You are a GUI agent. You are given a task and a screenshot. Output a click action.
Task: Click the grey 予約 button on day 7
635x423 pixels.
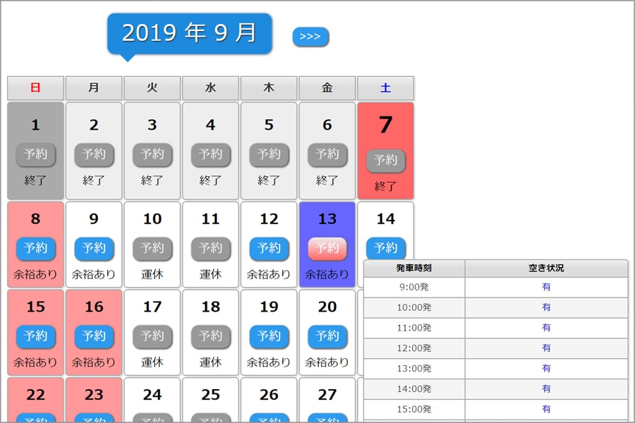point(385,160)
